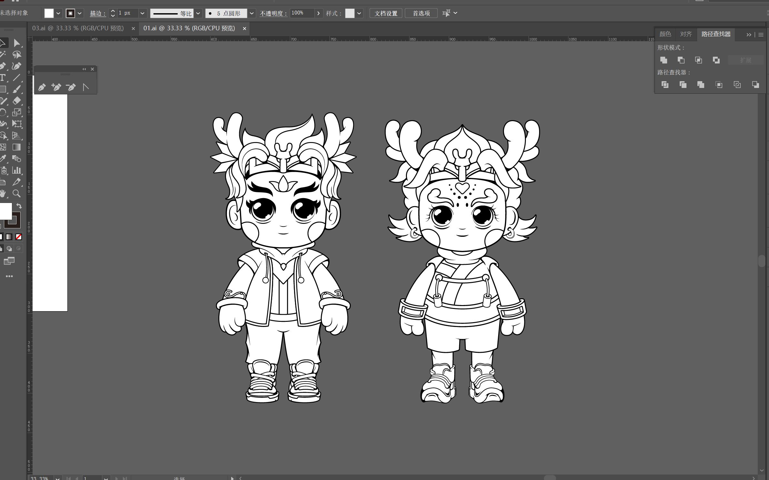Select the Eraser tool
This screenshot has width=769, height=480.
pos(17,101)
